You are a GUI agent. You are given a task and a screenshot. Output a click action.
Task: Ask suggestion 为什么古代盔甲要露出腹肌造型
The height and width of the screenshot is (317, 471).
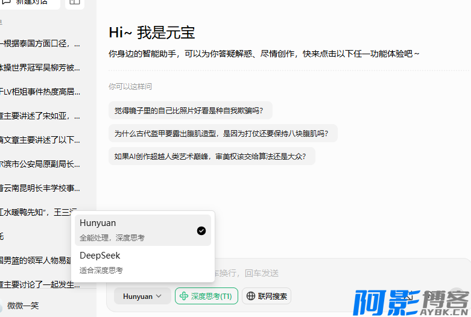[x=223, y=133]
